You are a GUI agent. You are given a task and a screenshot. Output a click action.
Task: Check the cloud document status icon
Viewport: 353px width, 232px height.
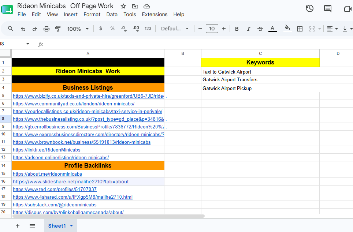click(x=147, y=6)
